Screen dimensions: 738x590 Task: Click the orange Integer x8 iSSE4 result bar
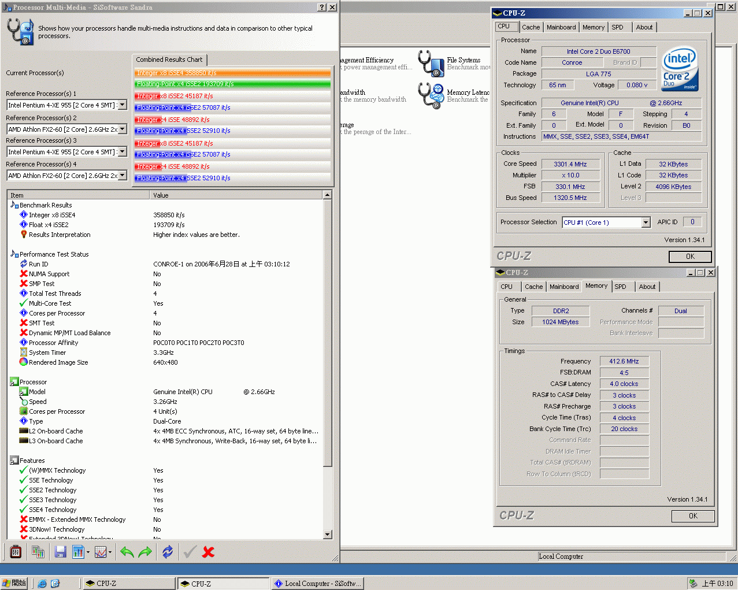click(232, 73)
